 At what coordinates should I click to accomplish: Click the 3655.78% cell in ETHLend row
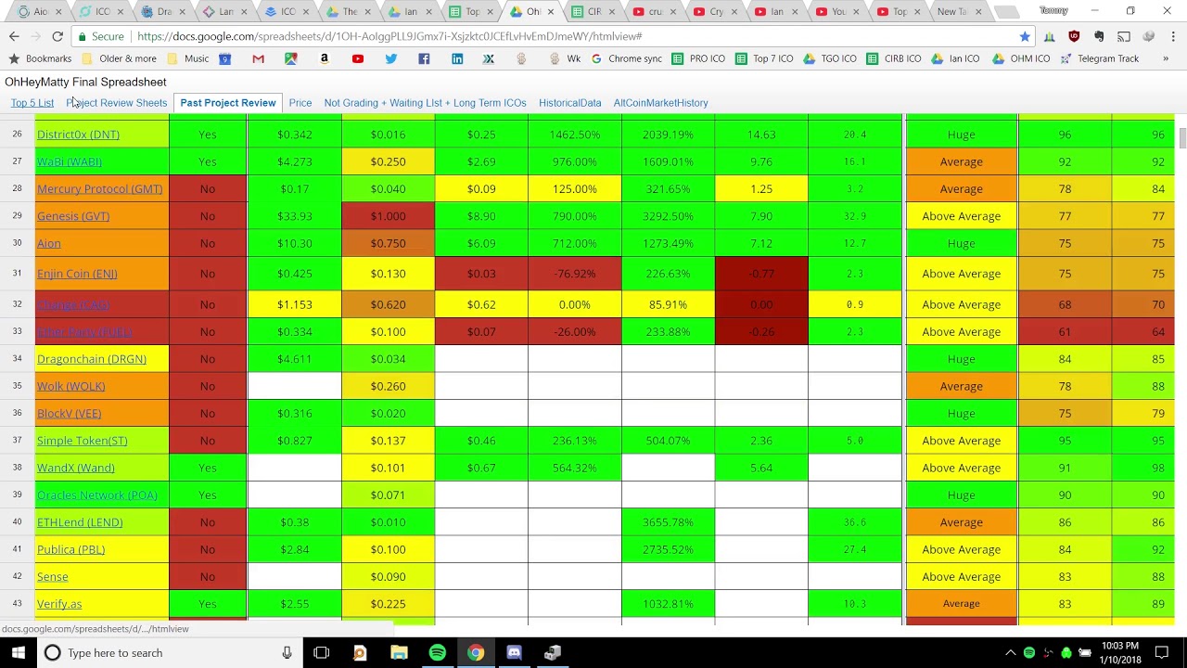[x=668, y=522]
